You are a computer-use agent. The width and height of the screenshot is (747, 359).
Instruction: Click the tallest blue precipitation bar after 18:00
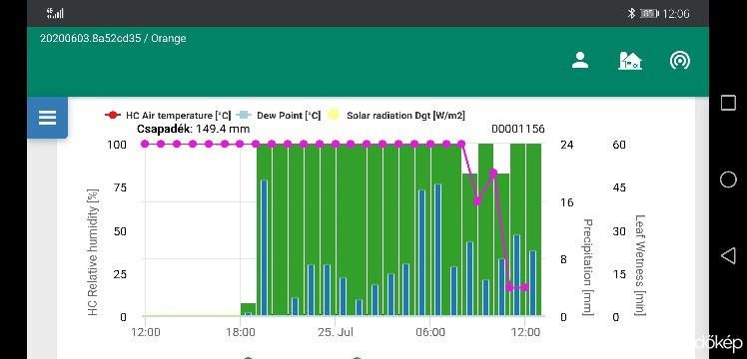[264, 247]
